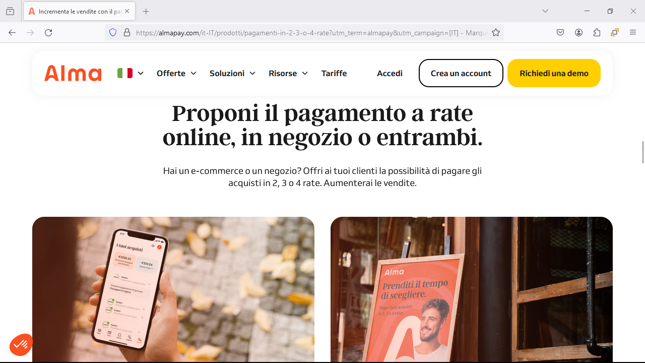Viewport: 645px width, 363px height.
Task: Click the Save to Pocket icon
Action: pos(560,33)
